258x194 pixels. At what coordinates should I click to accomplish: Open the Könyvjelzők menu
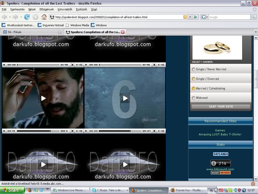click(65, 9)
